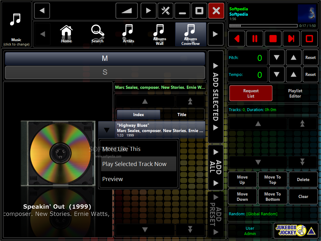Stop playback with red square
Screen dimensions: 321x241
273,39
